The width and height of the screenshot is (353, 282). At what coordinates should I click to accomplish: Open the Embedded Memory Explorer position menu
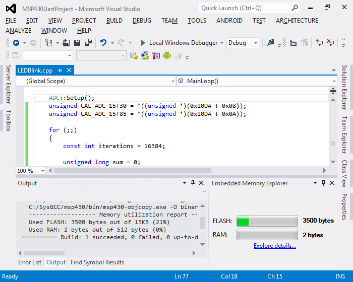[315, 183]
